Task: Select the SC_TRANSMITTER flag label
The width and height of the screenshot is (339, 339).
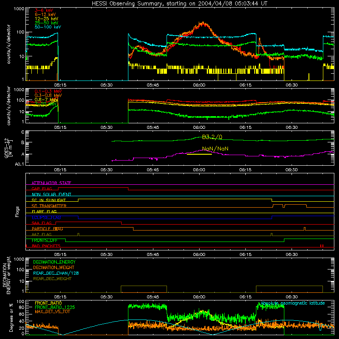Action: pyautogui.click(x=49, y=206)
